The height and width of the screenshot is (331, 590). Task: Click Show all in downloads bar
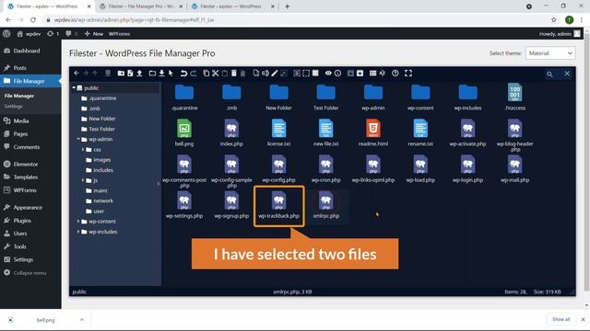561,319
